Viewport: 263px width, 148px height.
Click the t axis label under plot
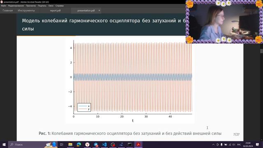133,120
